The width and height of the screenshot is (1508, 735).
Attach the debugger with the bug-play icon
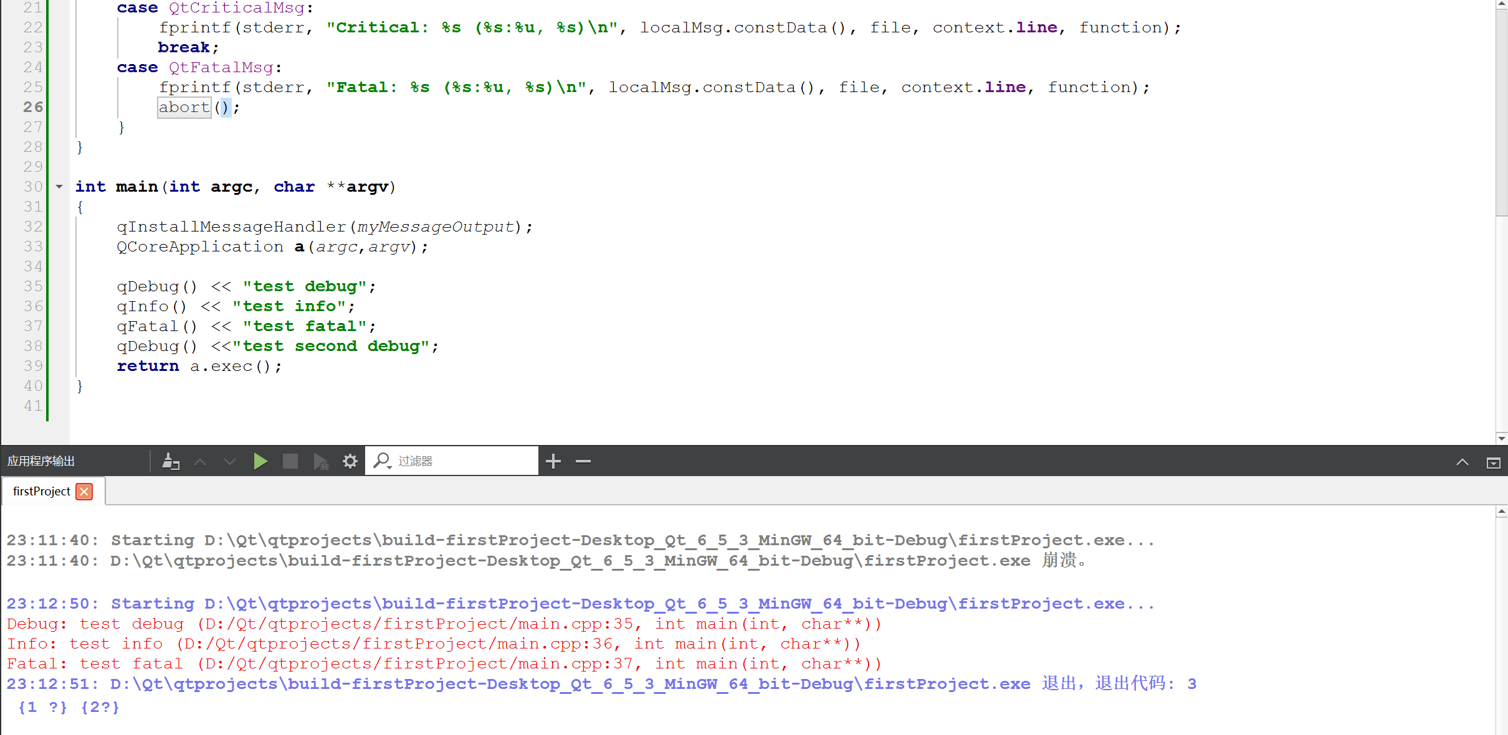(321, 461)
